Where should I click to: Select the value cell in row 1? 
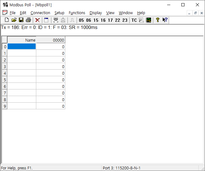click(50, 53)
